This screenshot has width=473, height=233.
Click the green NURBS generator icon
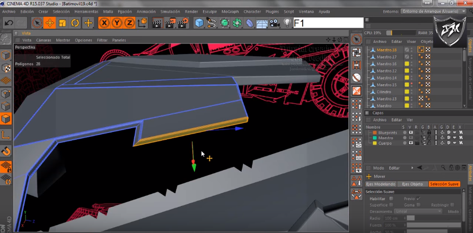tap(224, 23)
